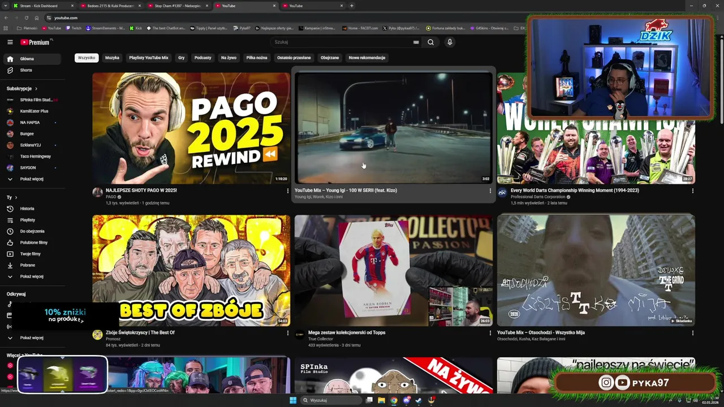Click the browser address bar
Image resolution: width=724 pixels, height=407 pixels.
283,18
